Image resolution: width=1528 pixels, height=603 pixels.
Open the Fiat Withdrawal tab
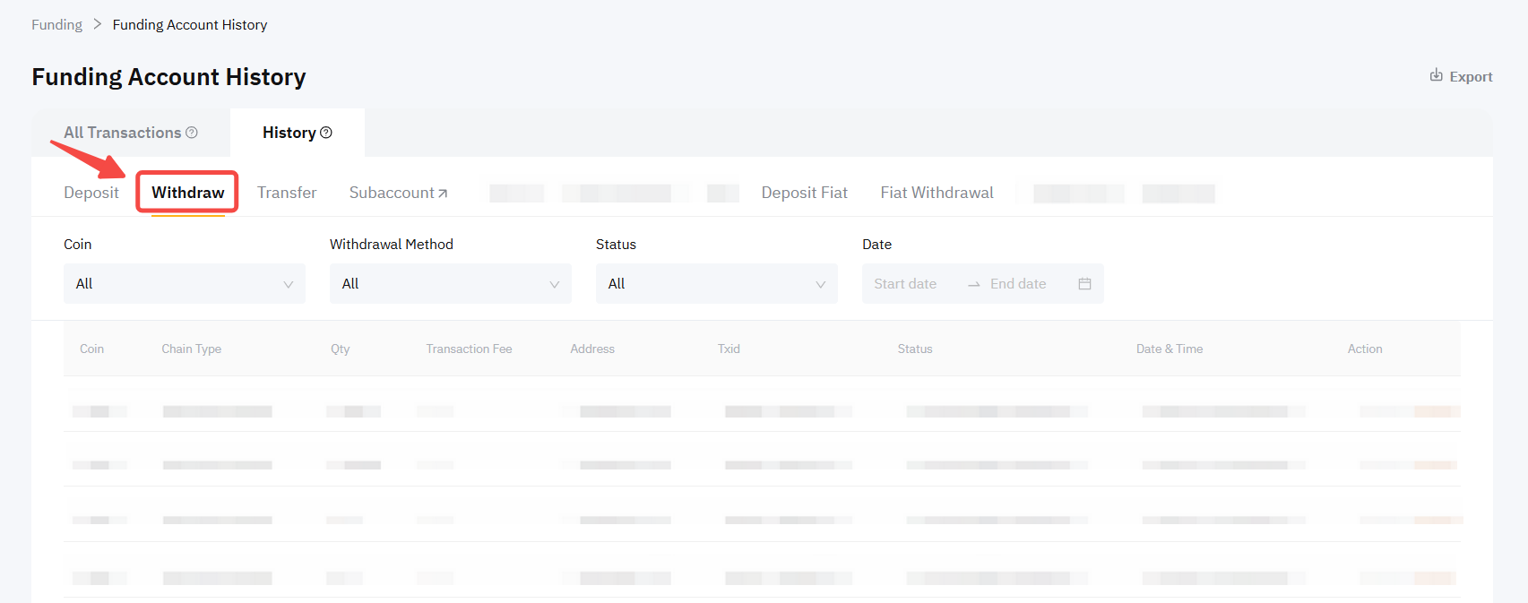point(937,193)
